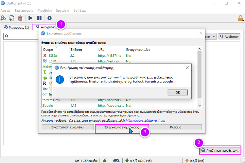Click the https://1337x.to URL cell
245x163 pixels.
tap(110, 55)
